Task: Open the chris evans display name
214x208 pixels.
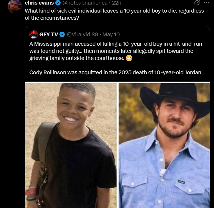Action: pyautogui.click(x=39, y=3)
